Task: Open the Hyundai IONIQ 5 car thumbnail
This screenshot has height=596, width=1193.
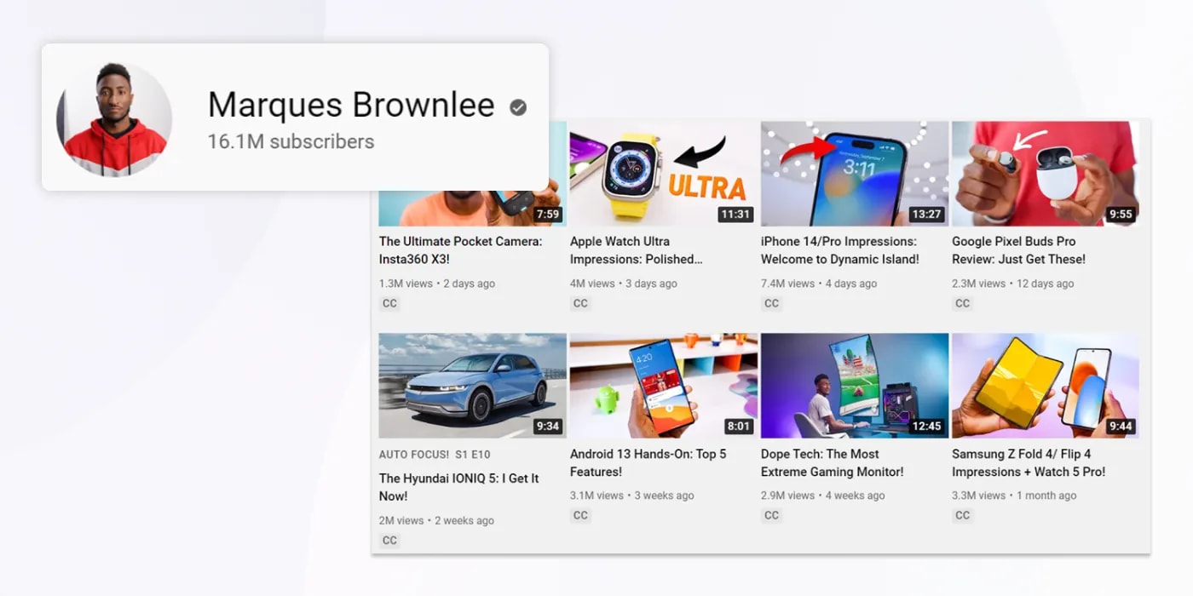Action: pos(473,386)
